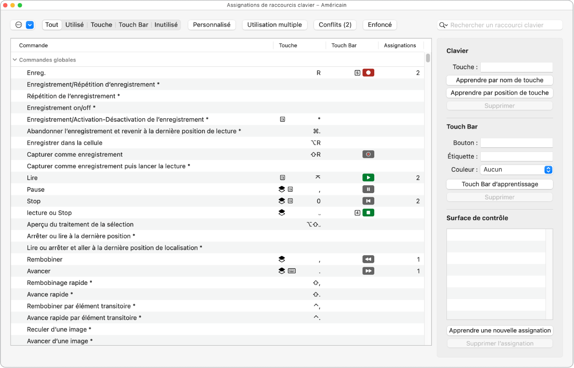This screenshot has height=368, width=574.
Task: Select the Touche filter tab
Action: [x=101, y=25]
